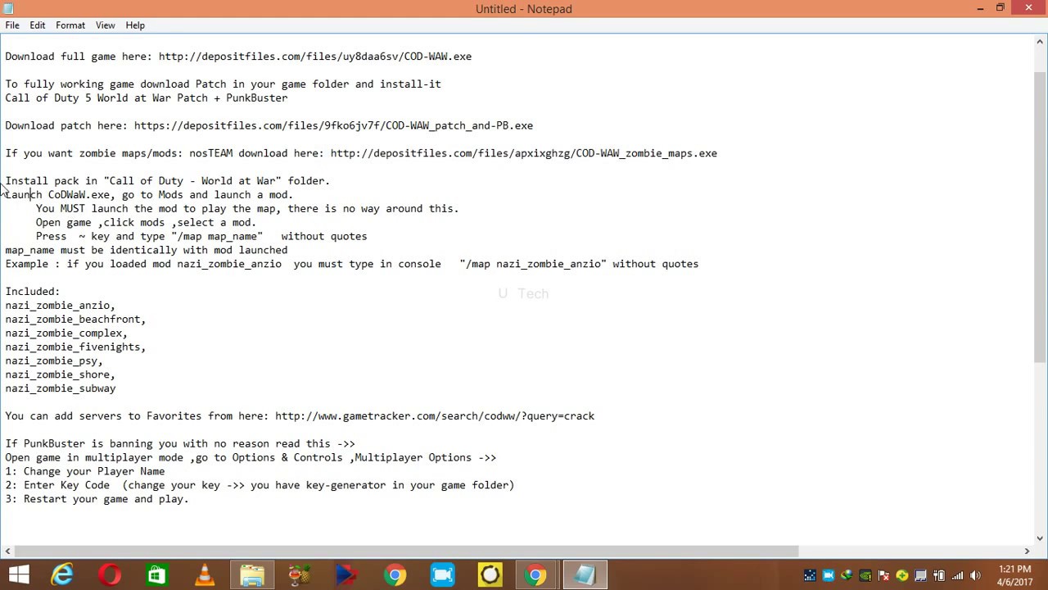Place cursor on "nazi_zombie_beachfront," line

pyautogui.click(x=75, y=320)
